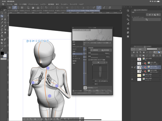Adjust the layer opacity 100 stepper
Screen dimensions: 162x121
click(x=161, y=49)
